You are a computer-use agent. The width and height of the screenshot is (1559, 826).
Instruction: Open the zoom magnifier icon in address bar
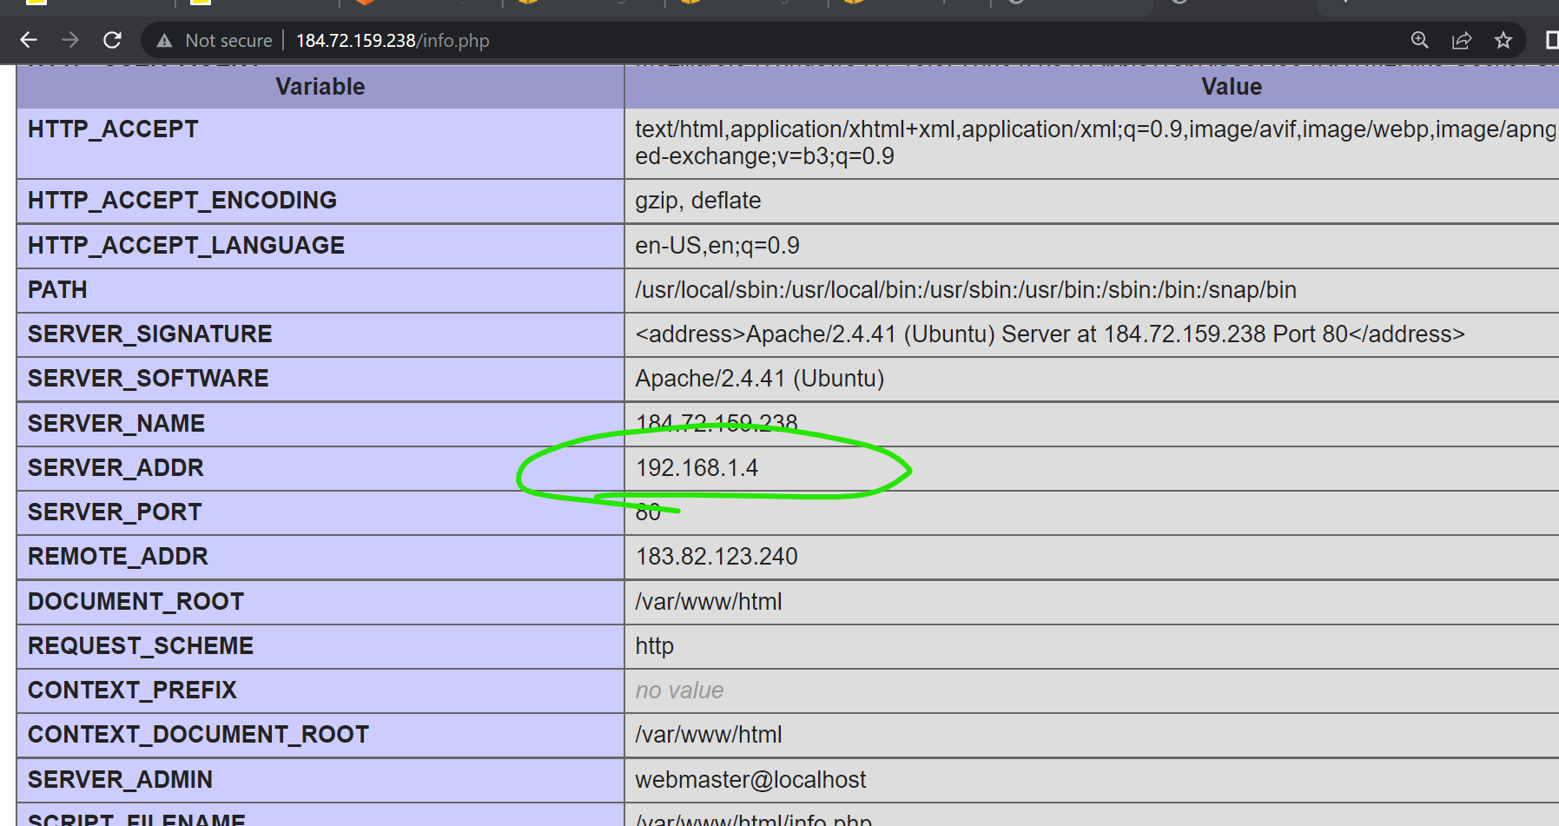click(x=1420, y=40)
